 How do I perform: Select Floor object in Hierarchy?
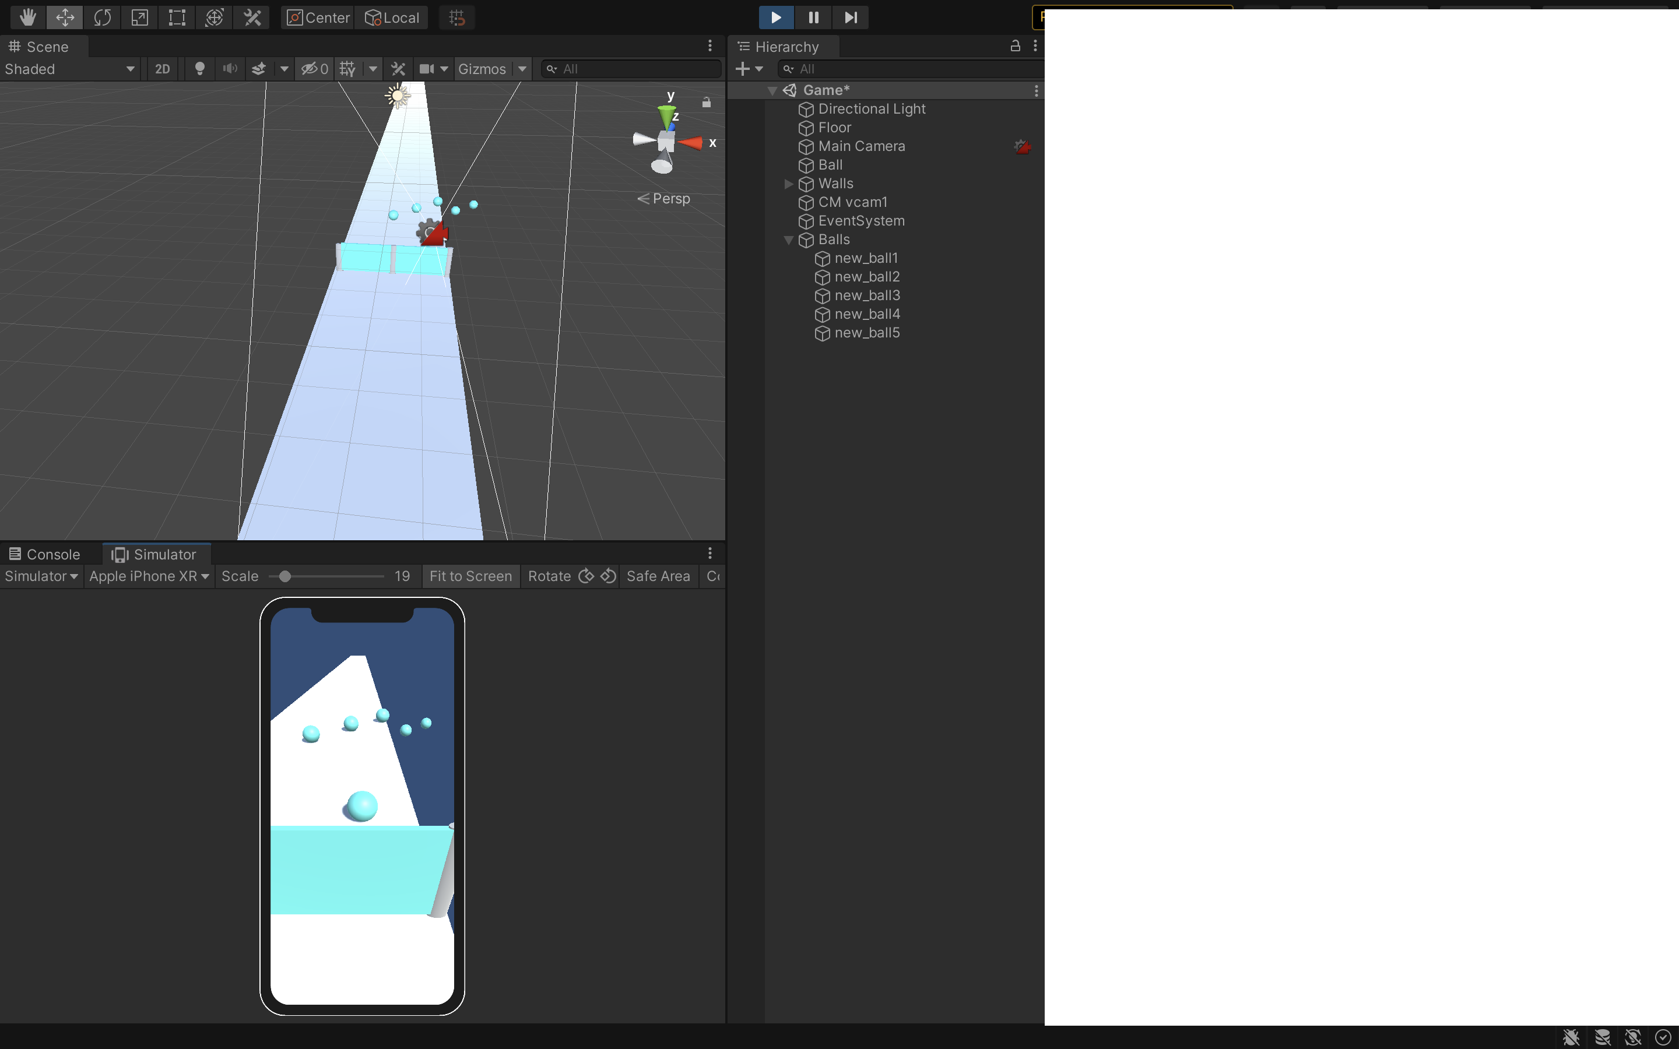834,128
